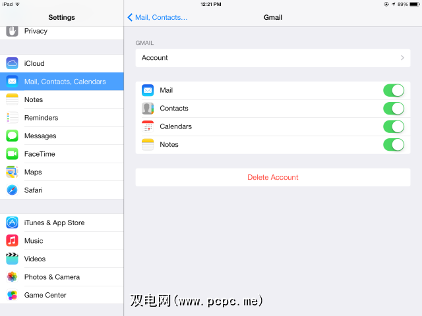
Task: Open Photos & Camera settings
Action: coord(61,276)
